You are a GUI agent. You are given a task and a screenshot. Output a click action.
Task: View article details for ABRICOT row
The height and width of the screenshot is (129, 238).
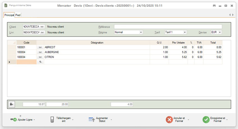coord(40,47)
